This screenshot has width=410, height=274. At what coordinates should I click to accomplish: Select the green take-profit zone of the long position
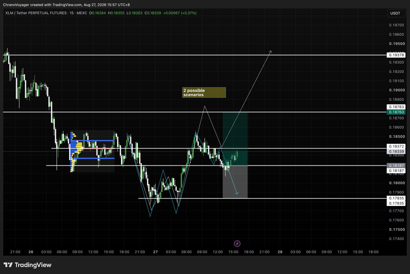tap(235, 139)
